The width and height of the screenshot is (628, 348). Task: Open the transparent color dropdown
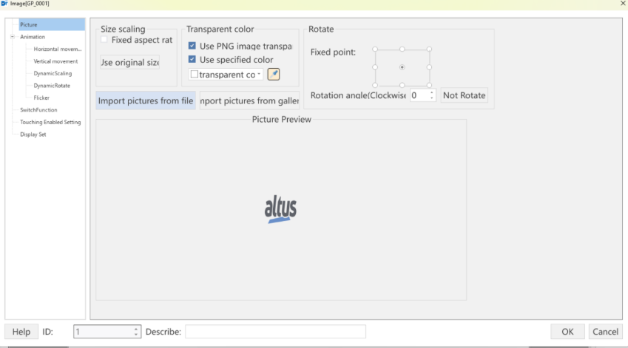tap(259, 75)
